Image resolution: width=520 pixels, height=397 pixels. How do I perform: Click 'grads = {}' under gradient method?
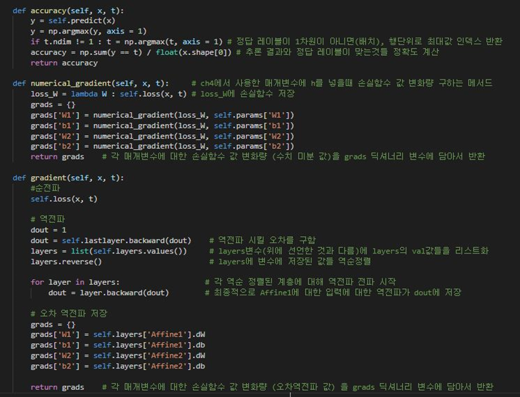53,325
